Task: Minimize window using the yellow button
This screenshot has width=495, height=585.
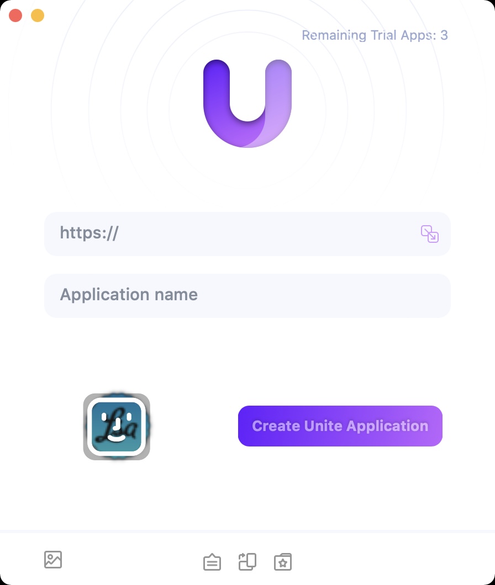Action: click(x=38, y=15)
